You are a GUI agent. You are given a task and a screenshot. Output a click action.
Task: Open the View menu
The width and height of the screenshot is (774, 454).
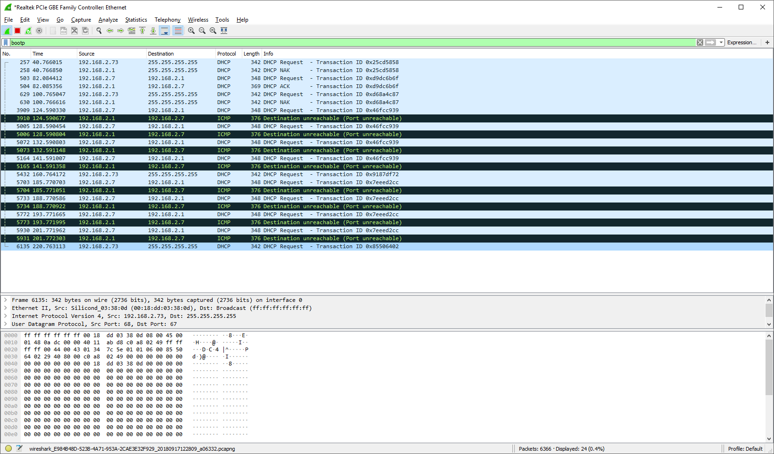click(x=43, y=20)
